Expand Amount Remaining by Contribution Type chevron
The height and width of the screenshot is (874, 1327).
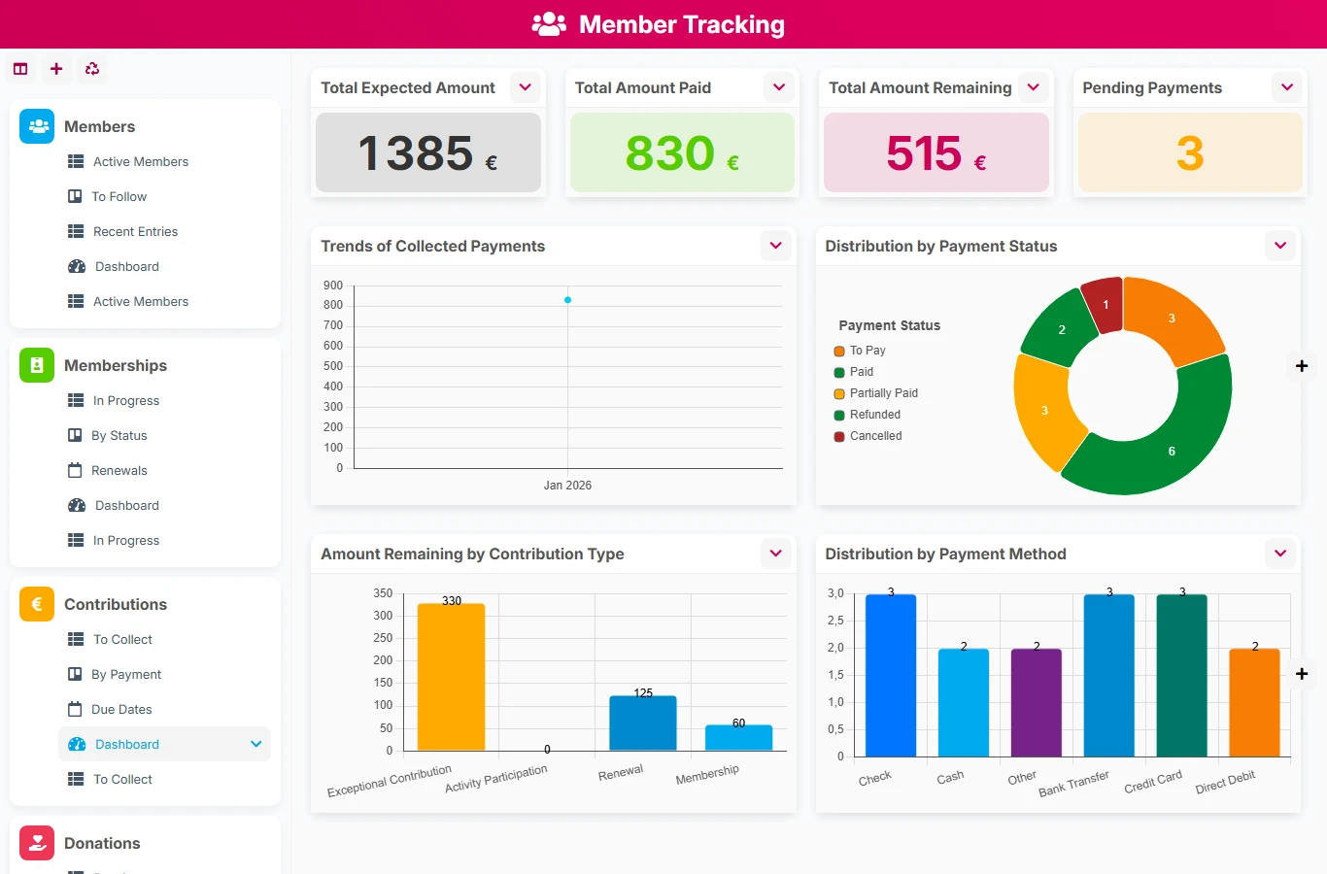click(x=776, y=554)
